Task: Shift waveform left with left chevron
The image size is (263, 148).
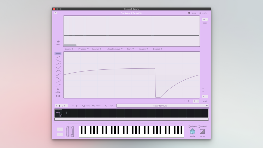Action: (x=185, y=101)
